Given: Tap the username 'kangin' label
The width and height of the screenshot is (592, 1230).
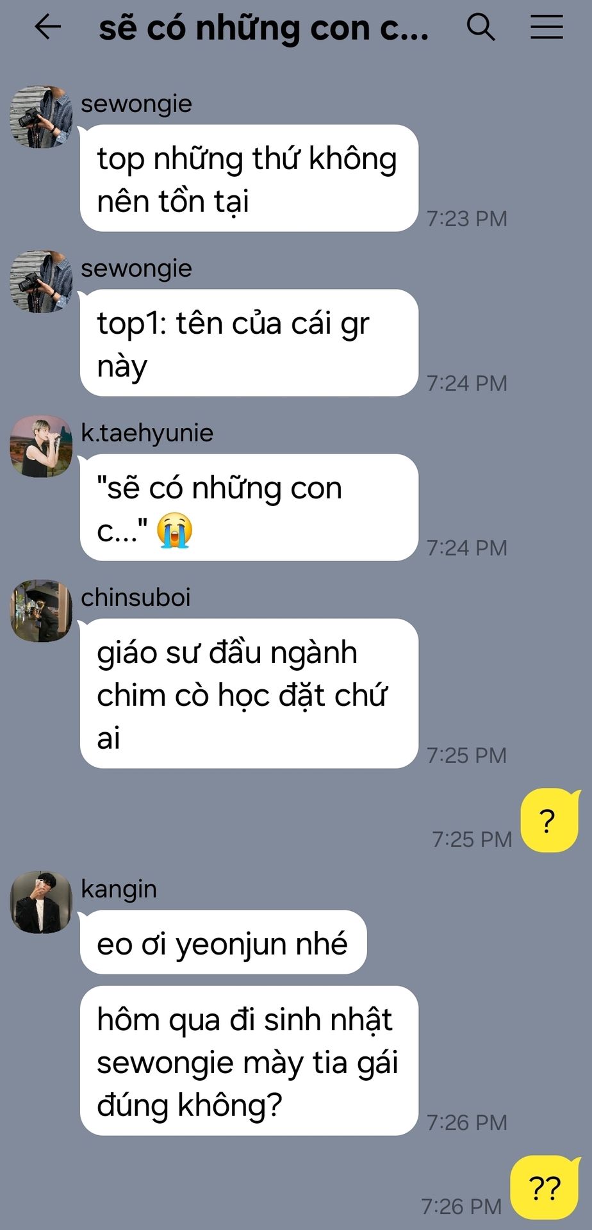Looking at the screenshot, I should [x=119, y=890].
